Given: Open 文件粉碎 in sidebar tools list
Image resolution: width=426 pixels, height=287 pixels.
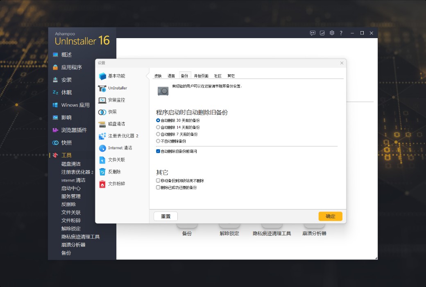Looking at the screenshot, I should click(x=71, y=221).
